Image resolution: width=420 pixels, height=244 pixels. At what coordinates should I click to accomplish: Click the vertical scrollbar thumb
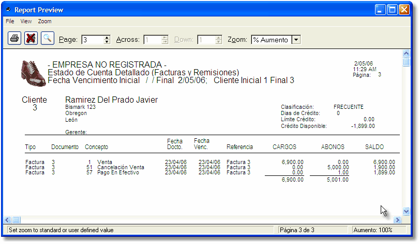tap(406, 62)
